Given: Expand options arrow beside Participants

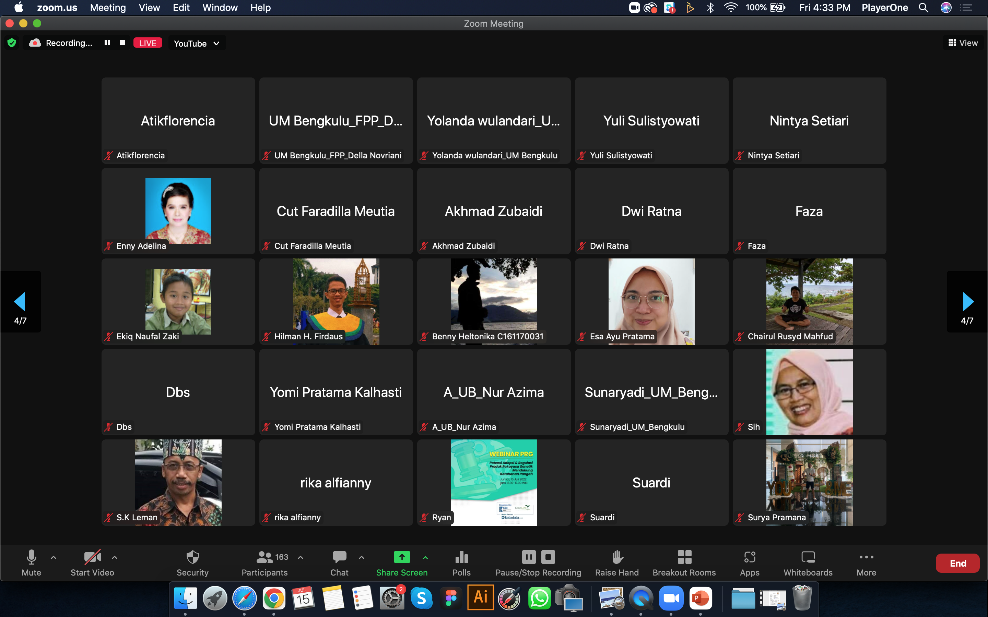Looking at the screenshot, I should tap(301, 557).
